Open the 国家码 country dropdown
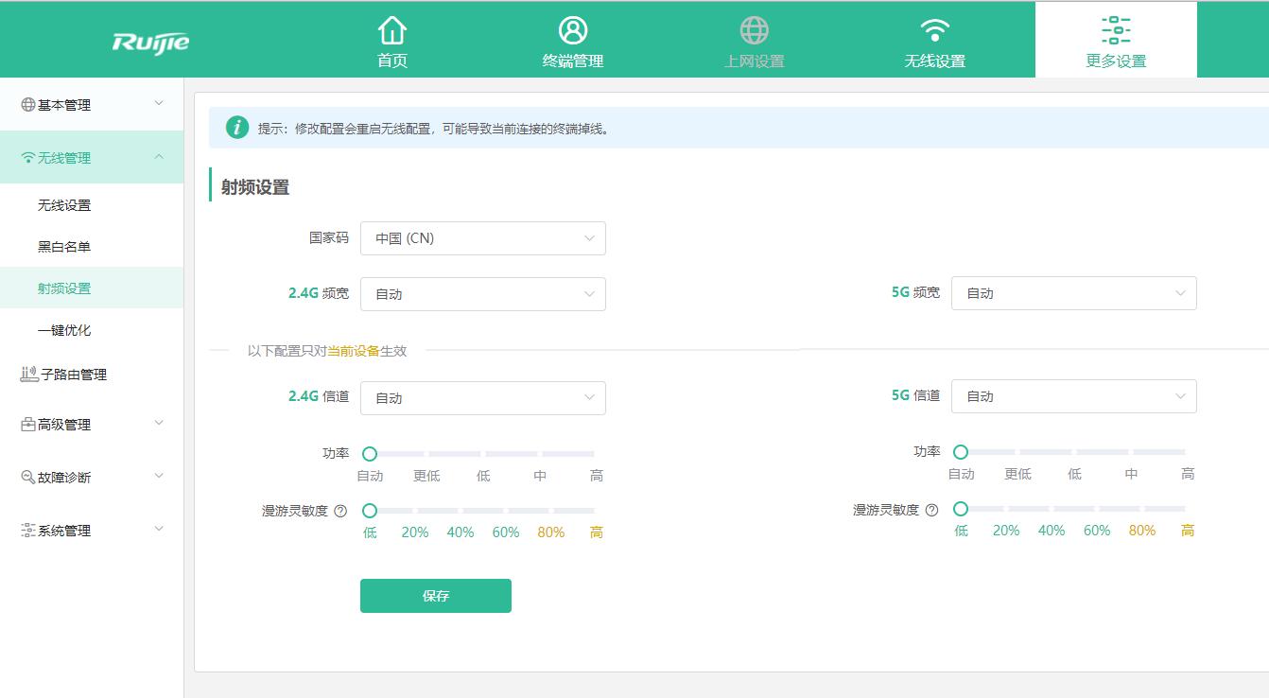 (x=482, y=237)
